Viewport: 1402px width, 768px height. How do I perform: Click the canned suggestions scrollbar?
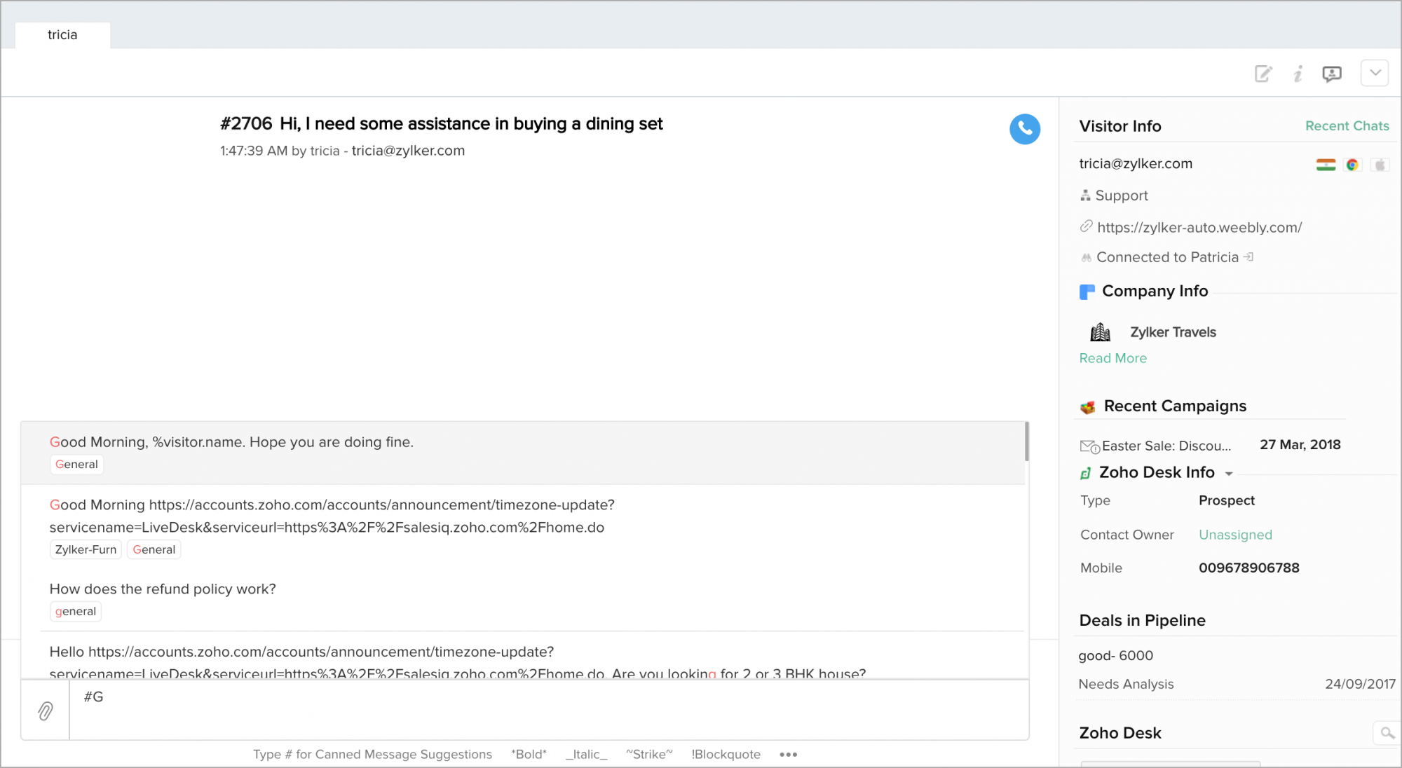click(x=1026, y=441)
